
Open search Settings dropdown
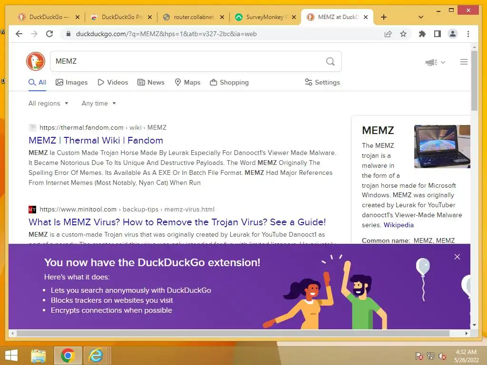click(x=322, y=82)
